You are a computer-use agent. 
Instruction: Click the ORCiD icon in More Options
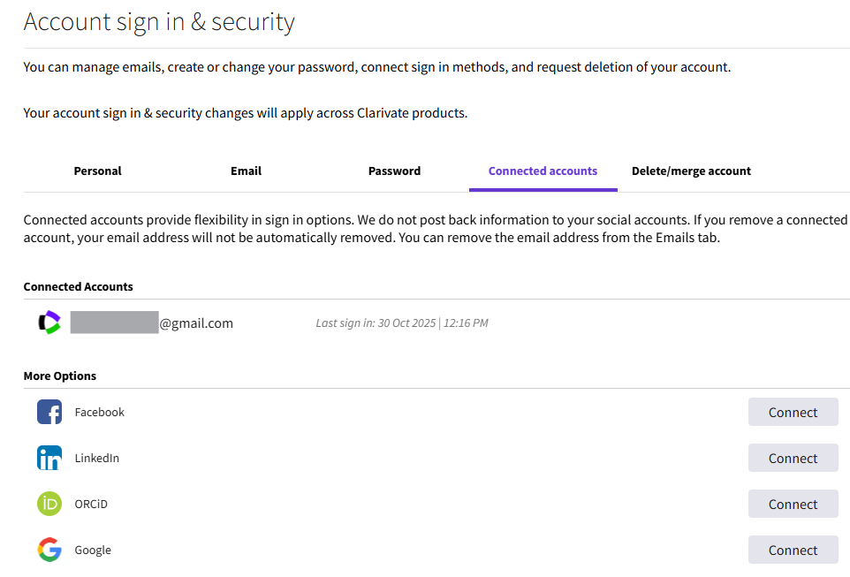50,504
